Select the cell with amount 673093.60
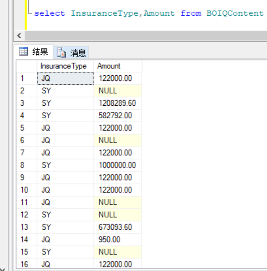This screenshot has height=271, width=267. click(x=115, y=227)
